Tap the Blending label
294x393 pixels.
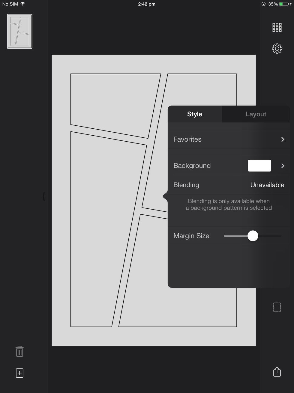tap(186, 185)
